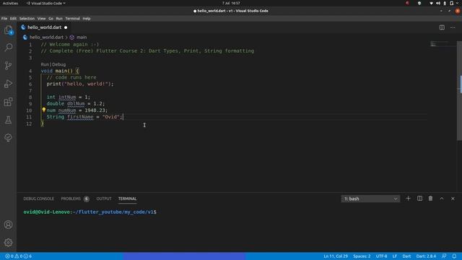Select the Terminal panel tab
Image resolution: width=462 pixels, height=260 pixels.
(x=127, y=199)
